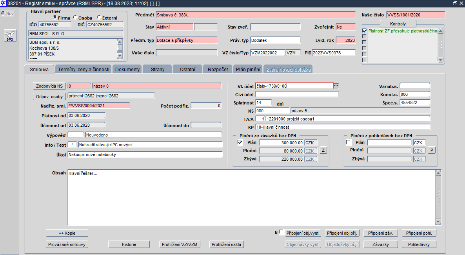Image resolution: width=465 pixels, height=255 pixels.
Task: Click the SPS paper plane icon
Action: coord(10,36)
